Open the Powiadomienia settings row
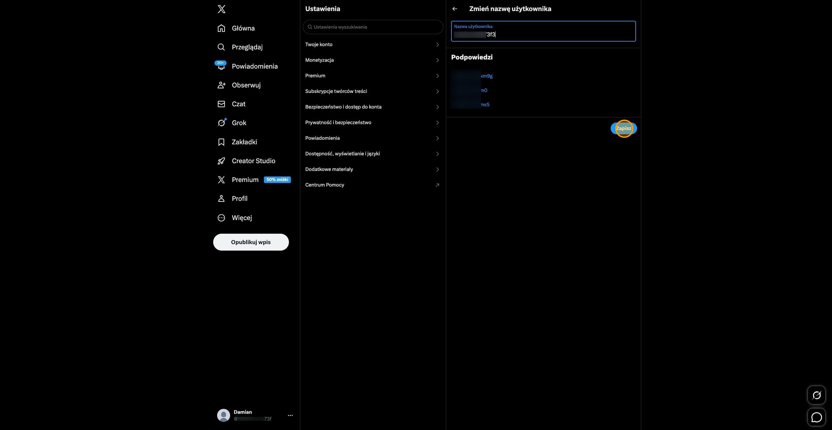 click(373, 138)
